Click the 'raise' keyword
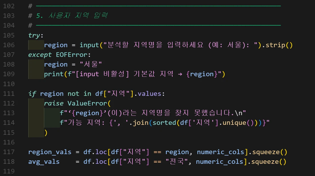This screenshot has height=176, width=315. (54, 103)
